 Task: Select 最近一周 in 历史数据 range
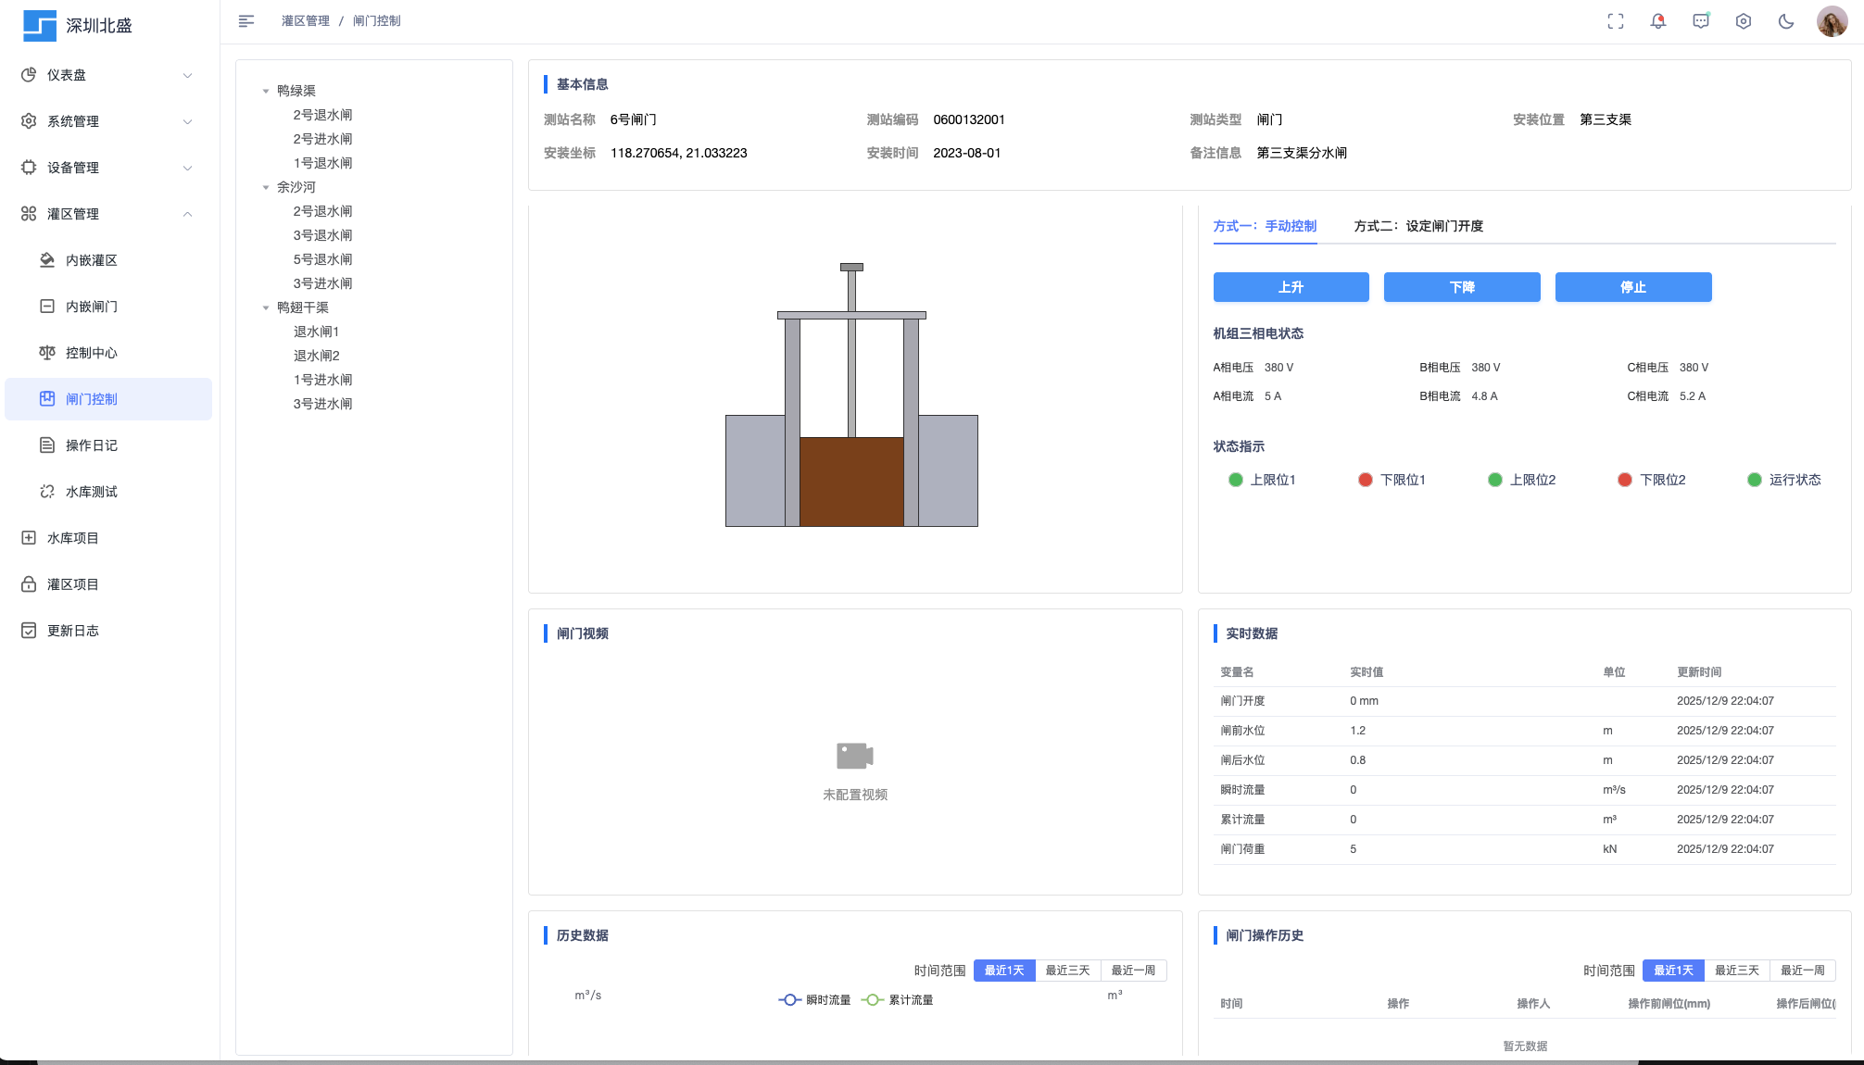[1134, 971]
